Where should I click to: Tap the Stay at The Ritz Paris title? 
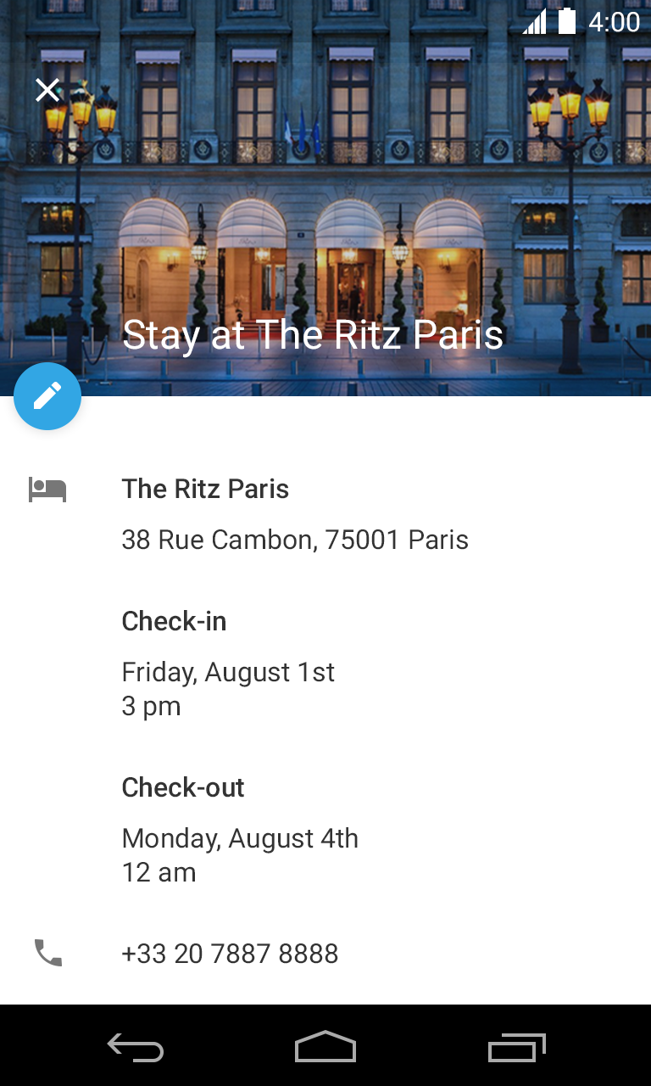point(313,334)
